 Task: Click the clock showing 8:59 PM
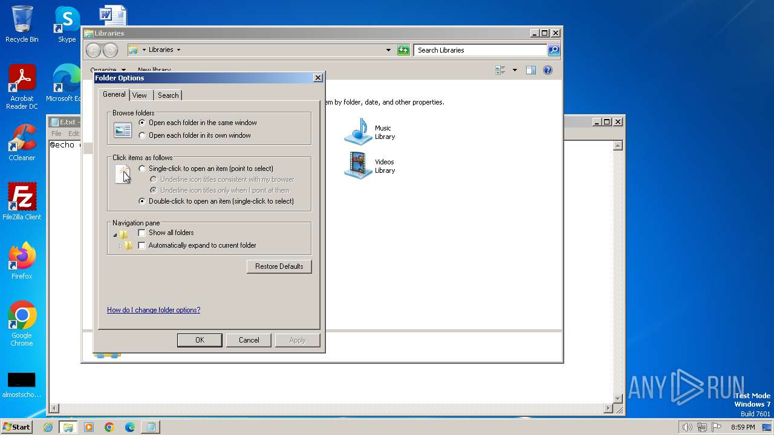(743, 427)
